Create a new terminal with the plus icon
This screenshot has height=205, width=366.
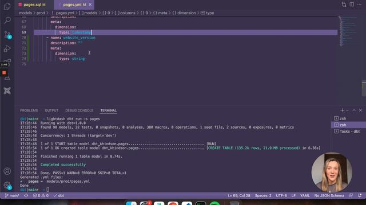(x=342, y=110)
